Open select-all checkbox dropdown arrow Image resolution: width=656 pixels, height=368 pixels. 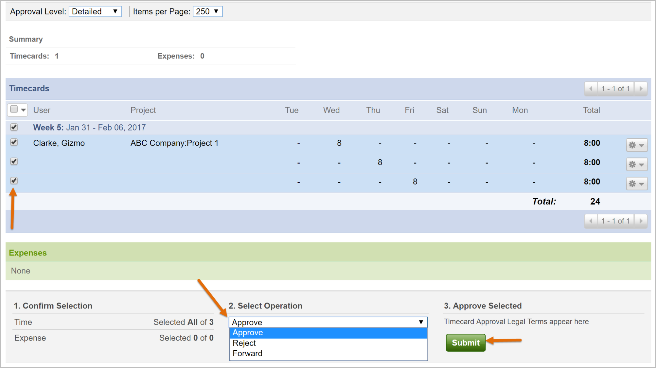pyautogui.click(x=23, y=110)
